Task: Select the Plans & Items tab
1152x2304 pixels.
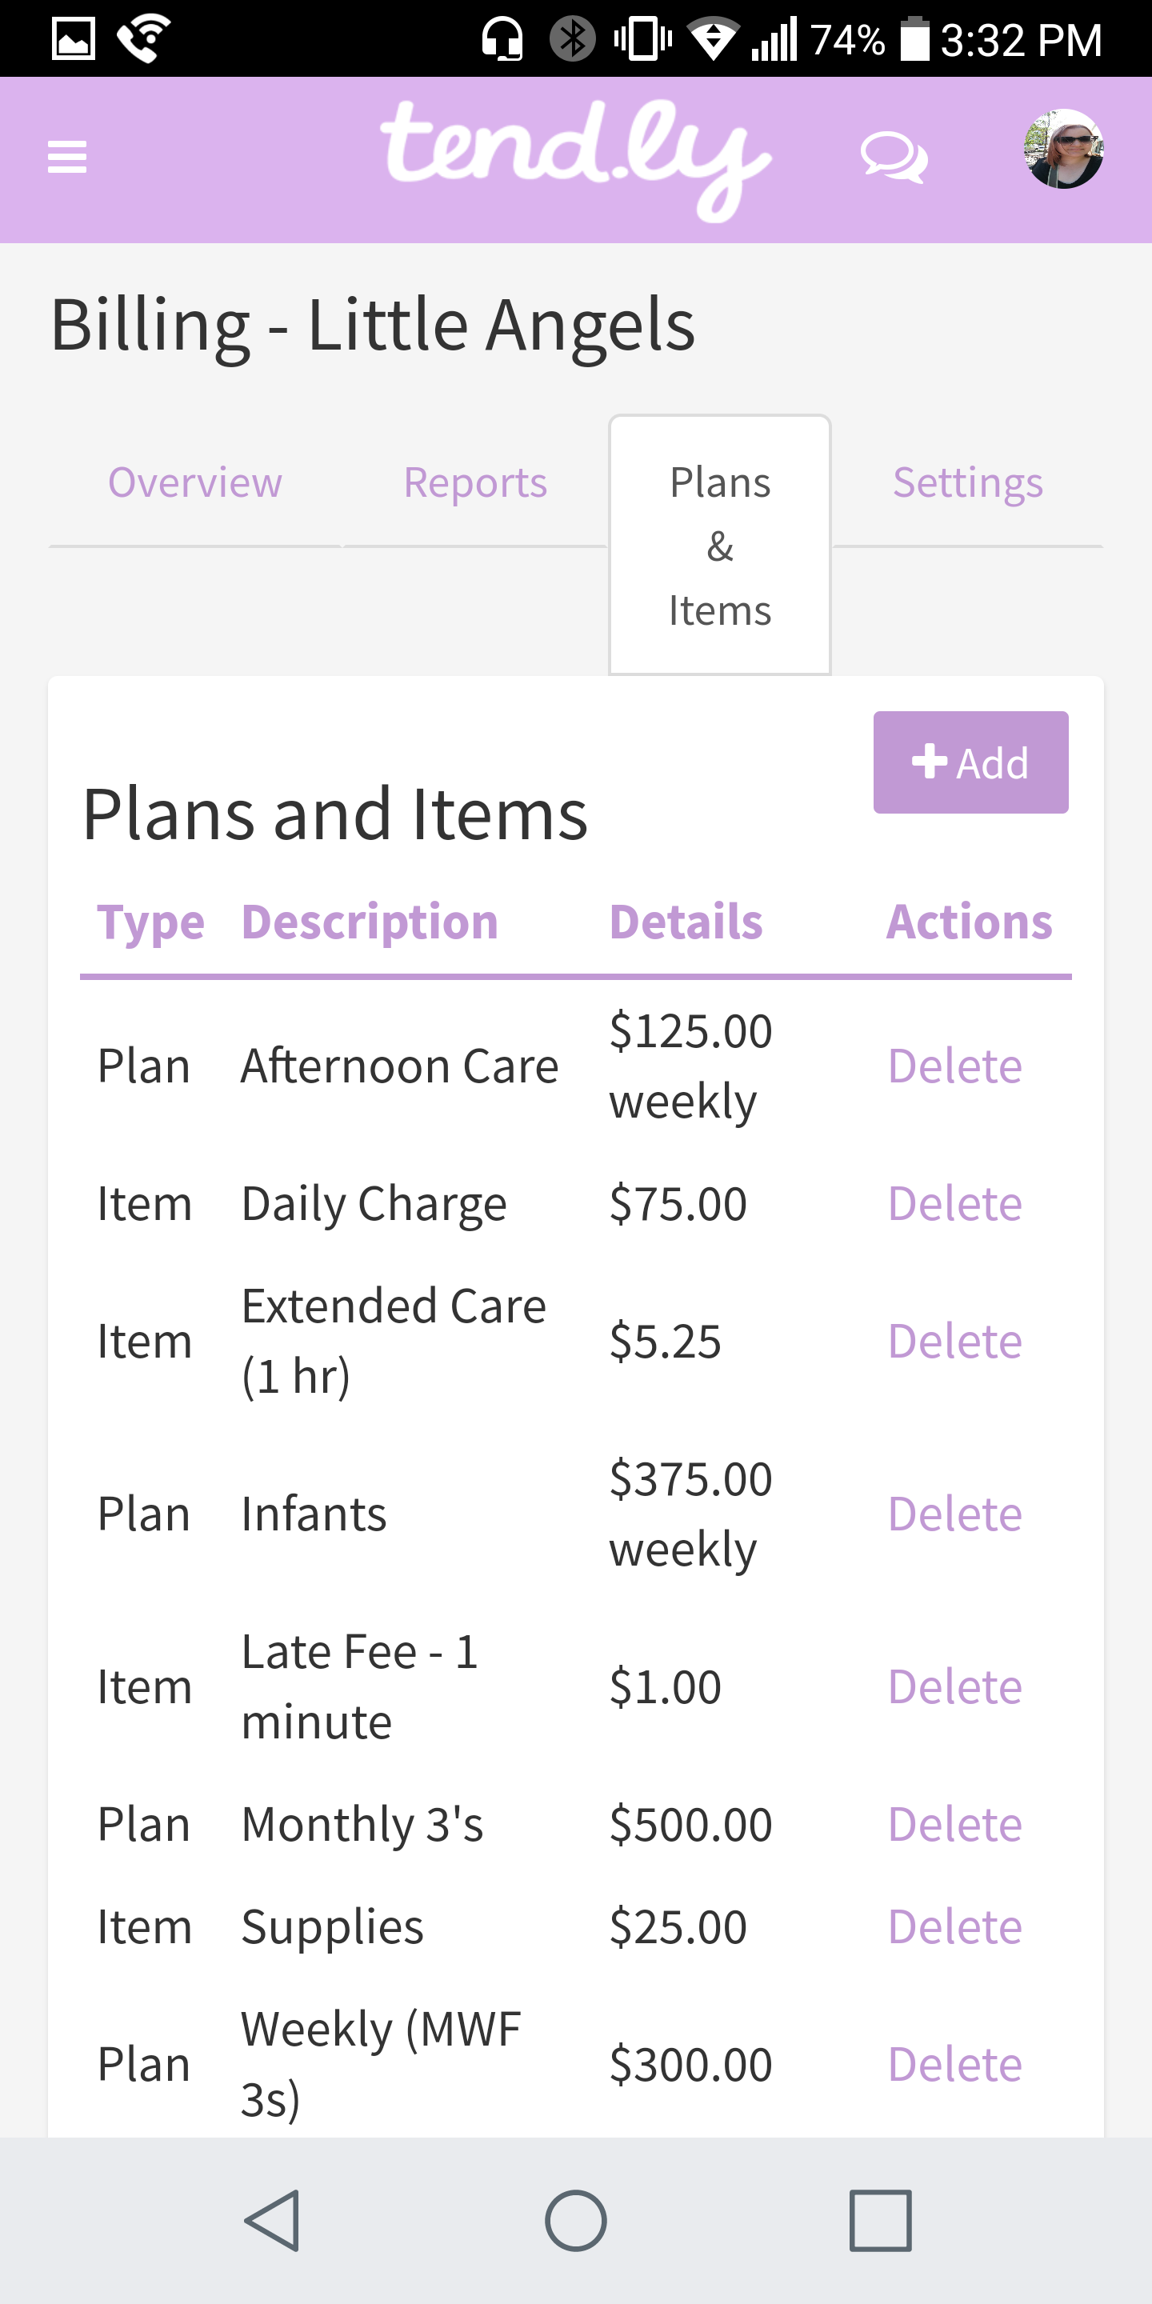Action: (x=720, y=546)
